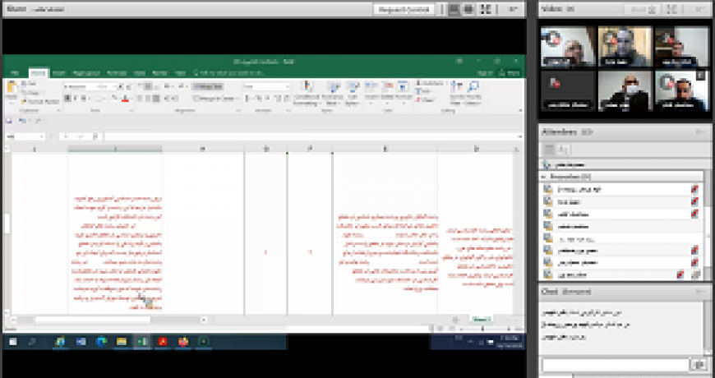
Task: Open File Explorer from the shared taskbar
Action: tap(122, 342)
